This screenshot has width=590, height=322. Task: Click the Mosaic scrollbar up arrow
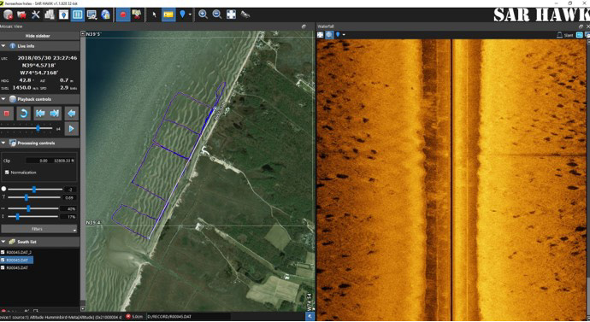83,34
